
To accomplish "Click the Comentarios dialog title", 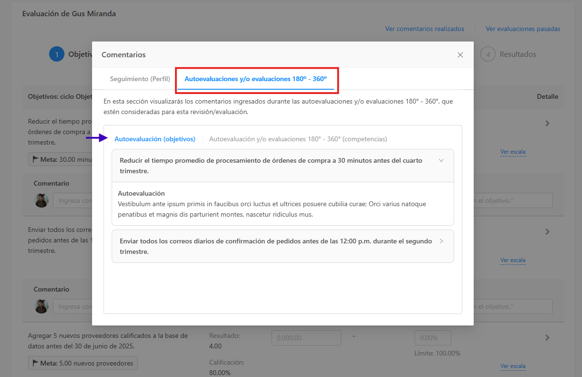I will point(124,55).
